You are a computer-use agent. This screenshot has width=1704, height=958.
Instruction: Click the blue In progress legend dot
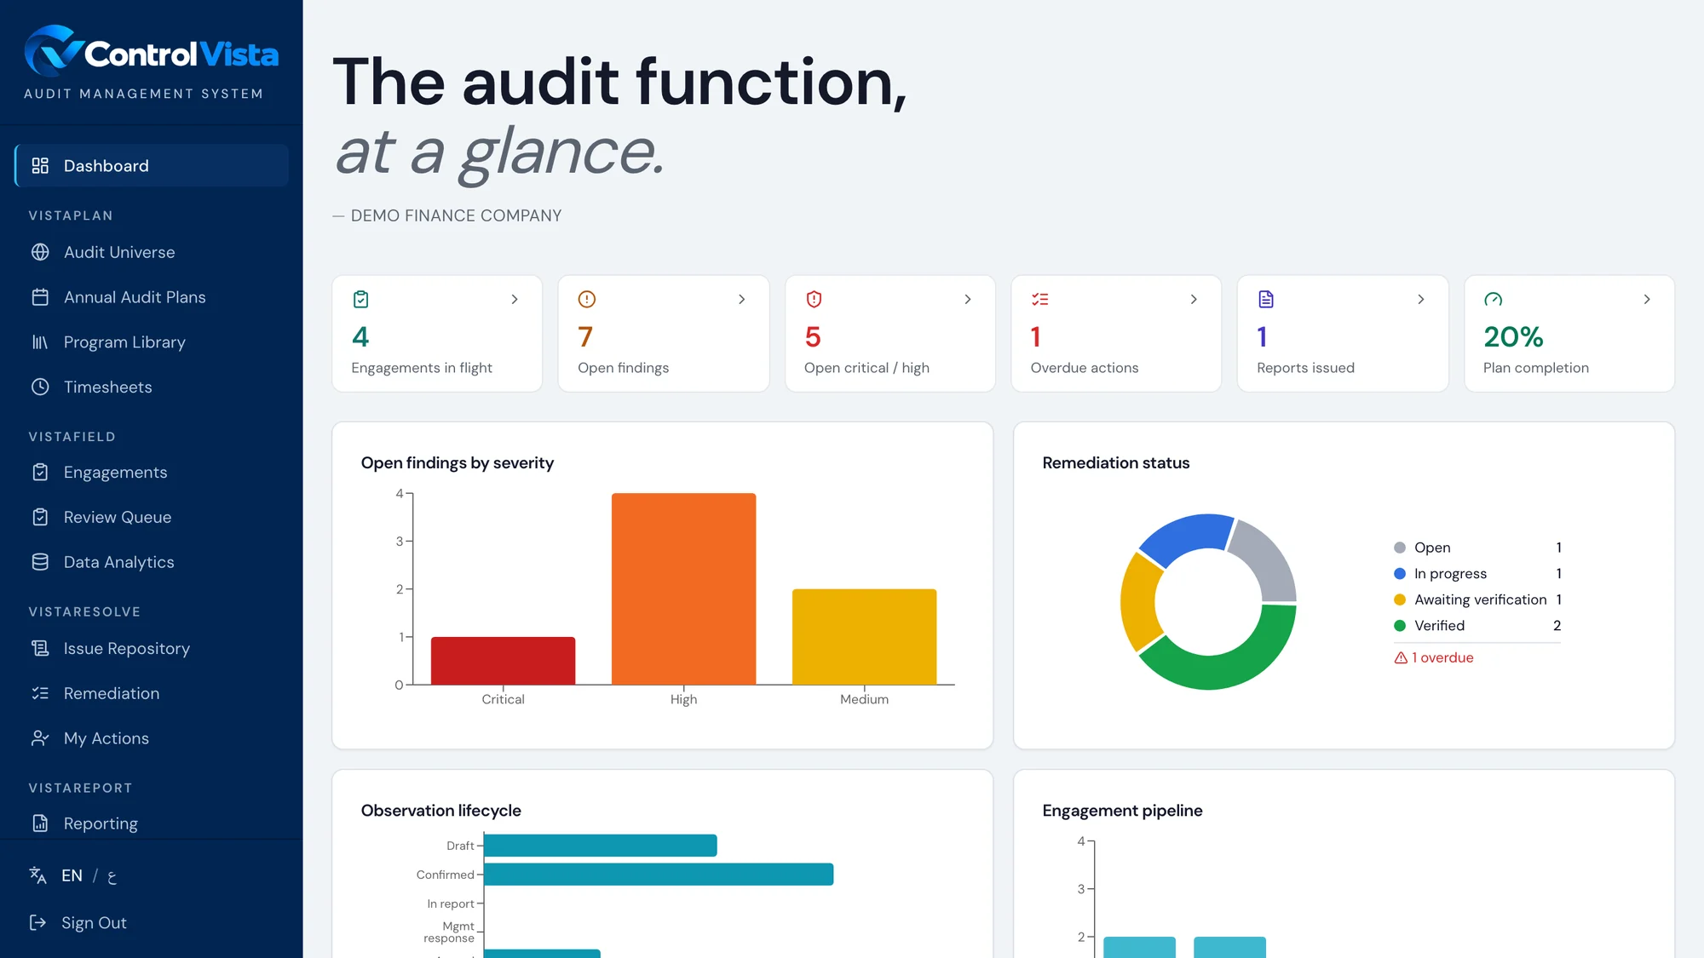point(1399,573)
